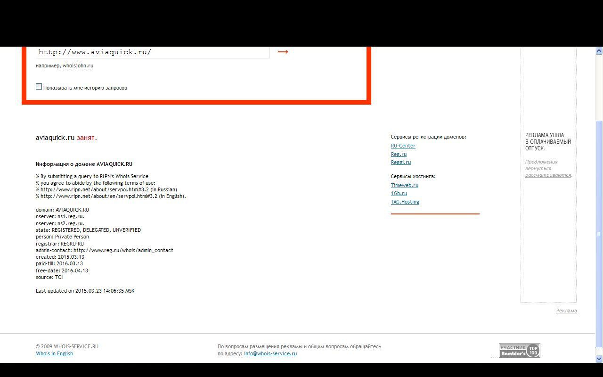The height and width of the screenshot is (377, 603).
Task: Click the 'nserver: ns1.reg.ru.' line
Action: pyautogui.click(x=60, y=216)
